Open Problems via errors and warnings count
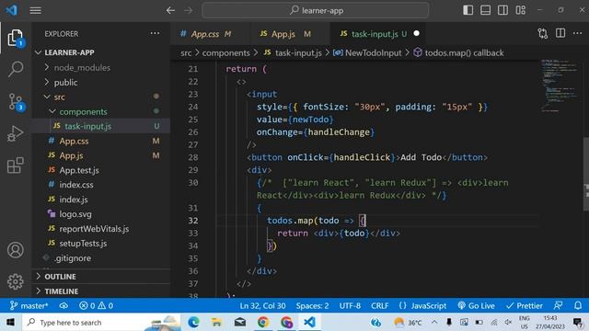The image size is (589, 331). 96,306
